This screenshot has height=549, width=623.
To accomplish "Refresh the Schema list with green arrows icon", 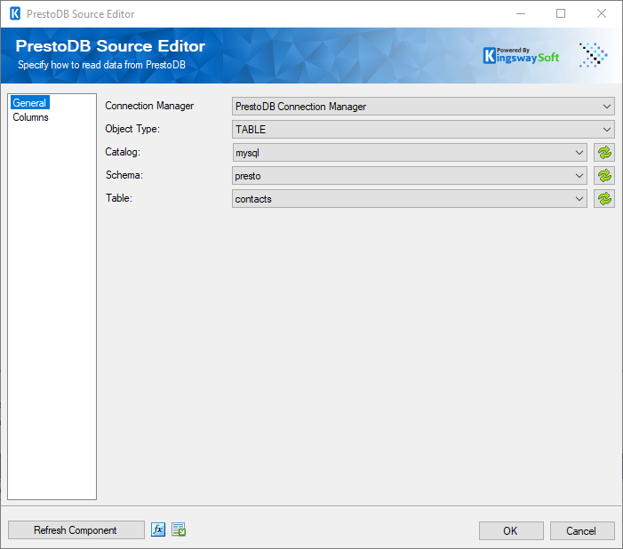I will coord(604,176).
